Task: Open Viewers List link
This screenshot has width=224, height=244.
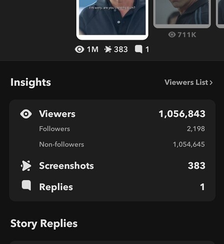Action: point(189,82)
